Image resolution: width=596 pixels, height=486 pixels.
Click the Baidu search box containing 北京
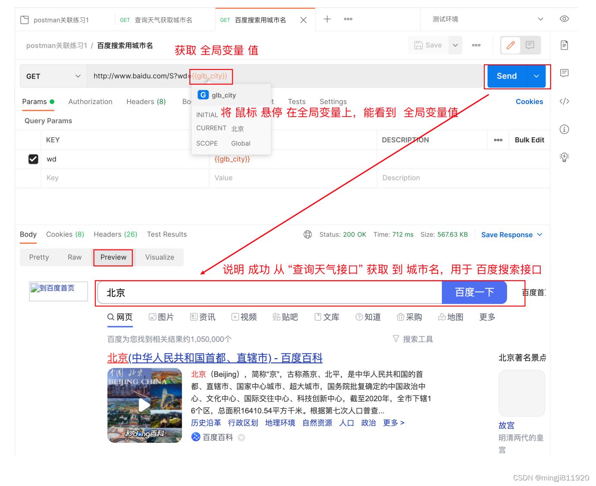pyautogui.click(x=270, y=293)
